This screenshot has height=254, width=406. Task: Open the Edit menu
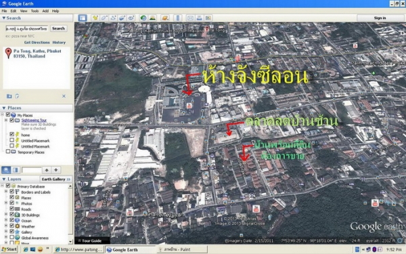[x=14, y=11]
